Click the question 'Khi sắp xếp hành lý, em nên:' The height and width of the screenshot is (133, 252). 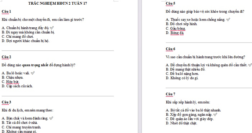tap(188, 102)
